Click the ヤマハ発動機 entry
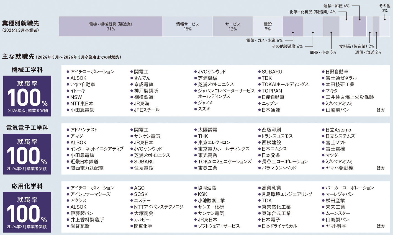Viewport: 393px width, 235px height. (340, 168)
